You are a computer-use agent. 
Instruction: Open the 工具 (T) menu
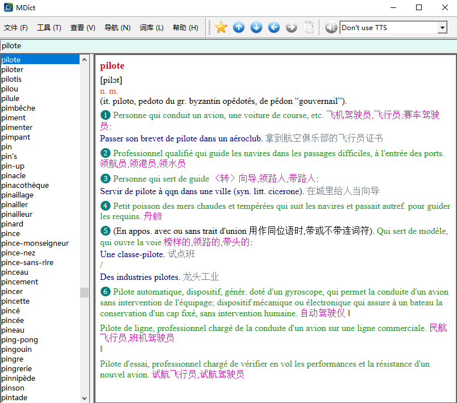49,28
